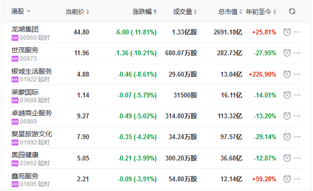Viewport: 313px width, 191px height.
Task: Click volume 680.07万股
Action: 181,53
